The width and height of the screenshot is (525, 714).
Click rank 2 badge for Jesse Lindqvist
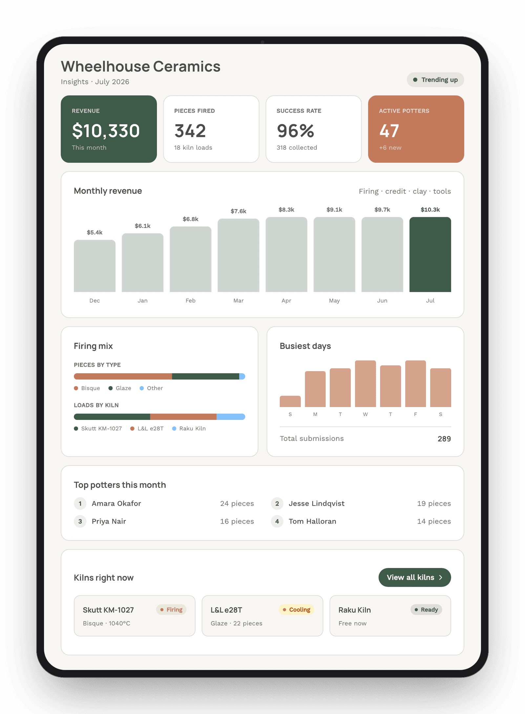(277, 504)
